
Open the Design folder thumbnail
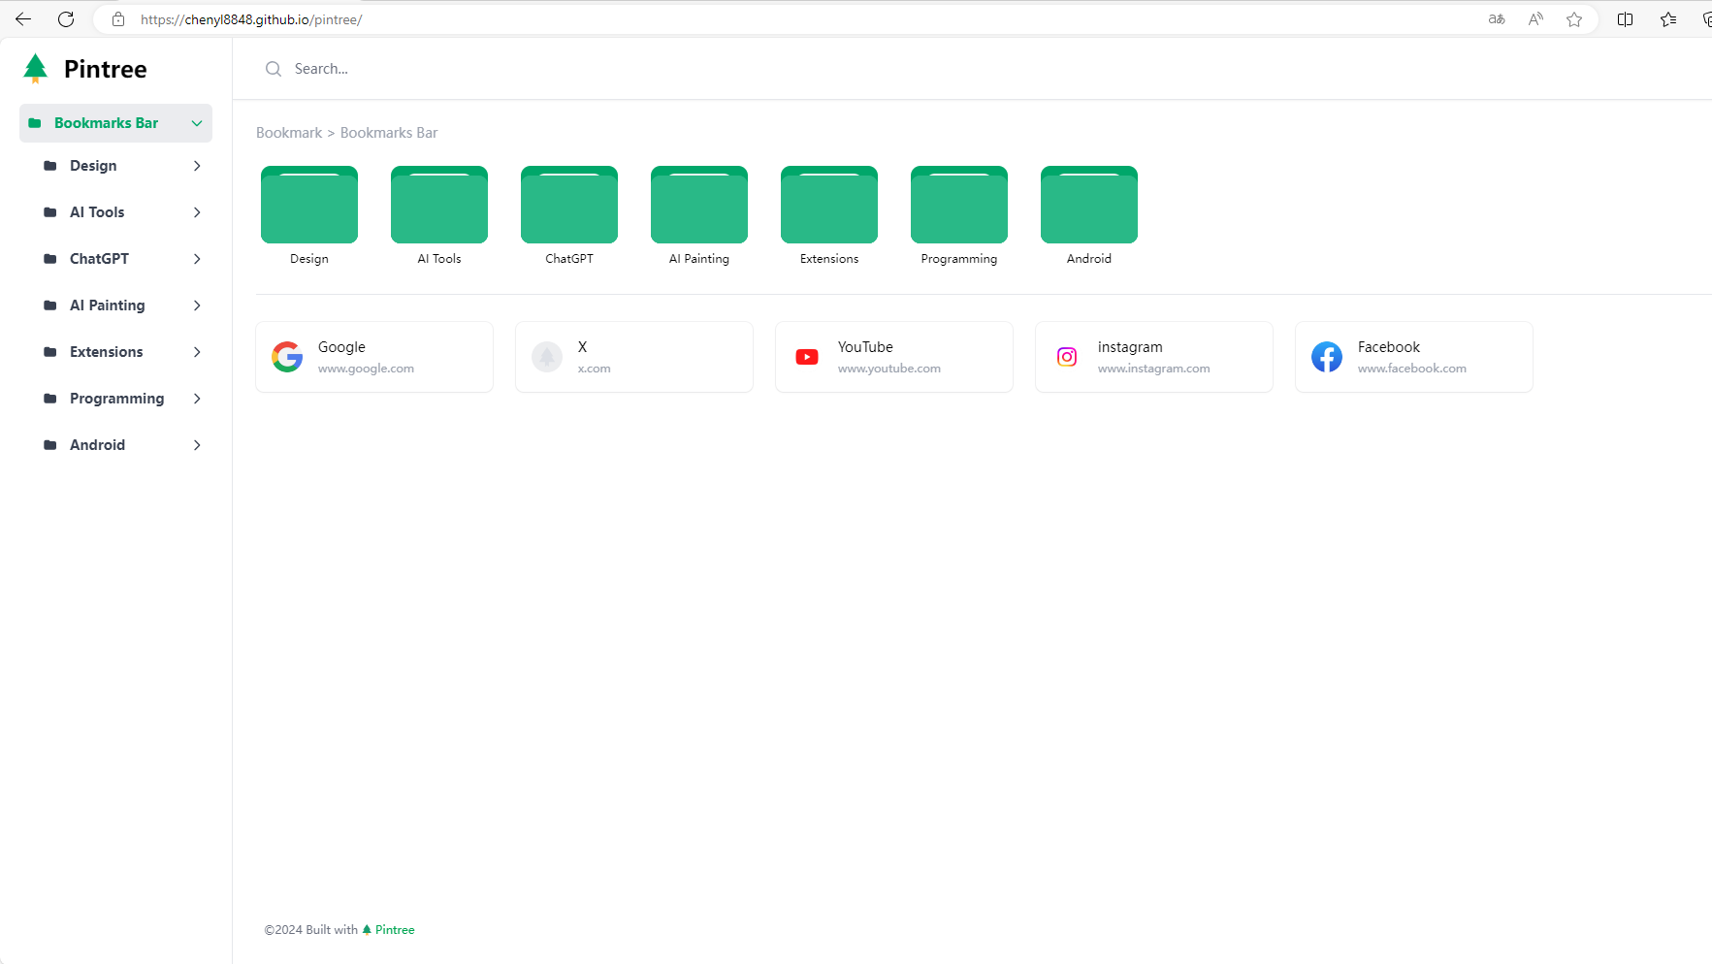[309, 205]
